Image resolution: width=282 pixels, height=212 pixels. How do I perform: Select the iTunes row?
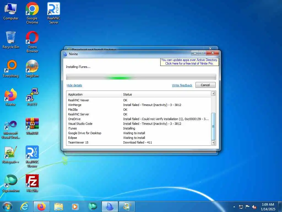[139, 128]
